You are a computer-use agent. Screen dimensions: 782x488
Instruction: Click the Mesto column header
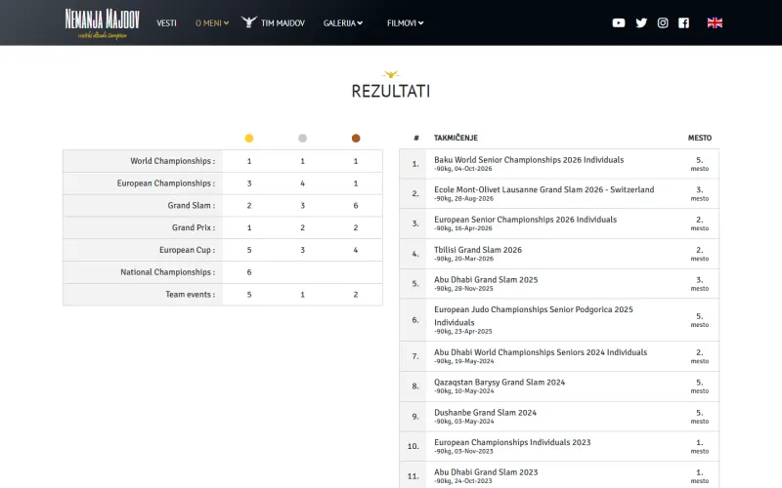pos(700,138)
